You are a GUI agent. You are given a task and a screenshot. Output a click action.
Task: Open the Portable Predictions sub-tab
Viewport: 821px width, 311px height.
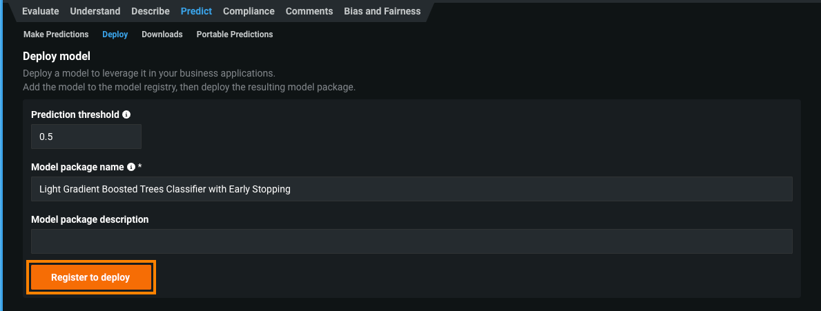pyautogui.click(x=235, y=34)
